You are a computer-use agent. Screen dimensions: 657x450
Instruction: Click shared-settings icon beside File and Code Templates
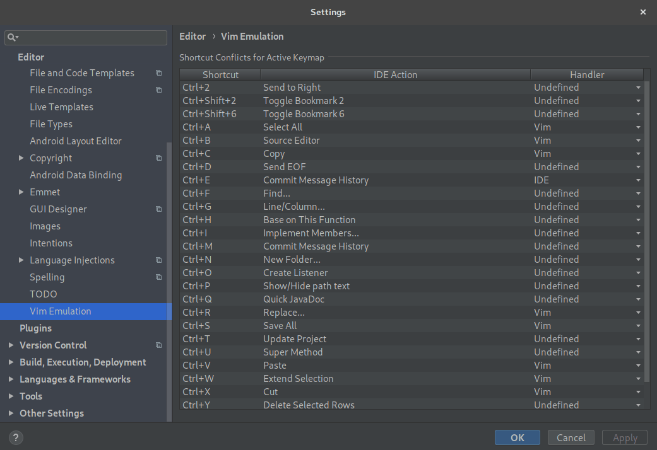[x=158, y=72]
